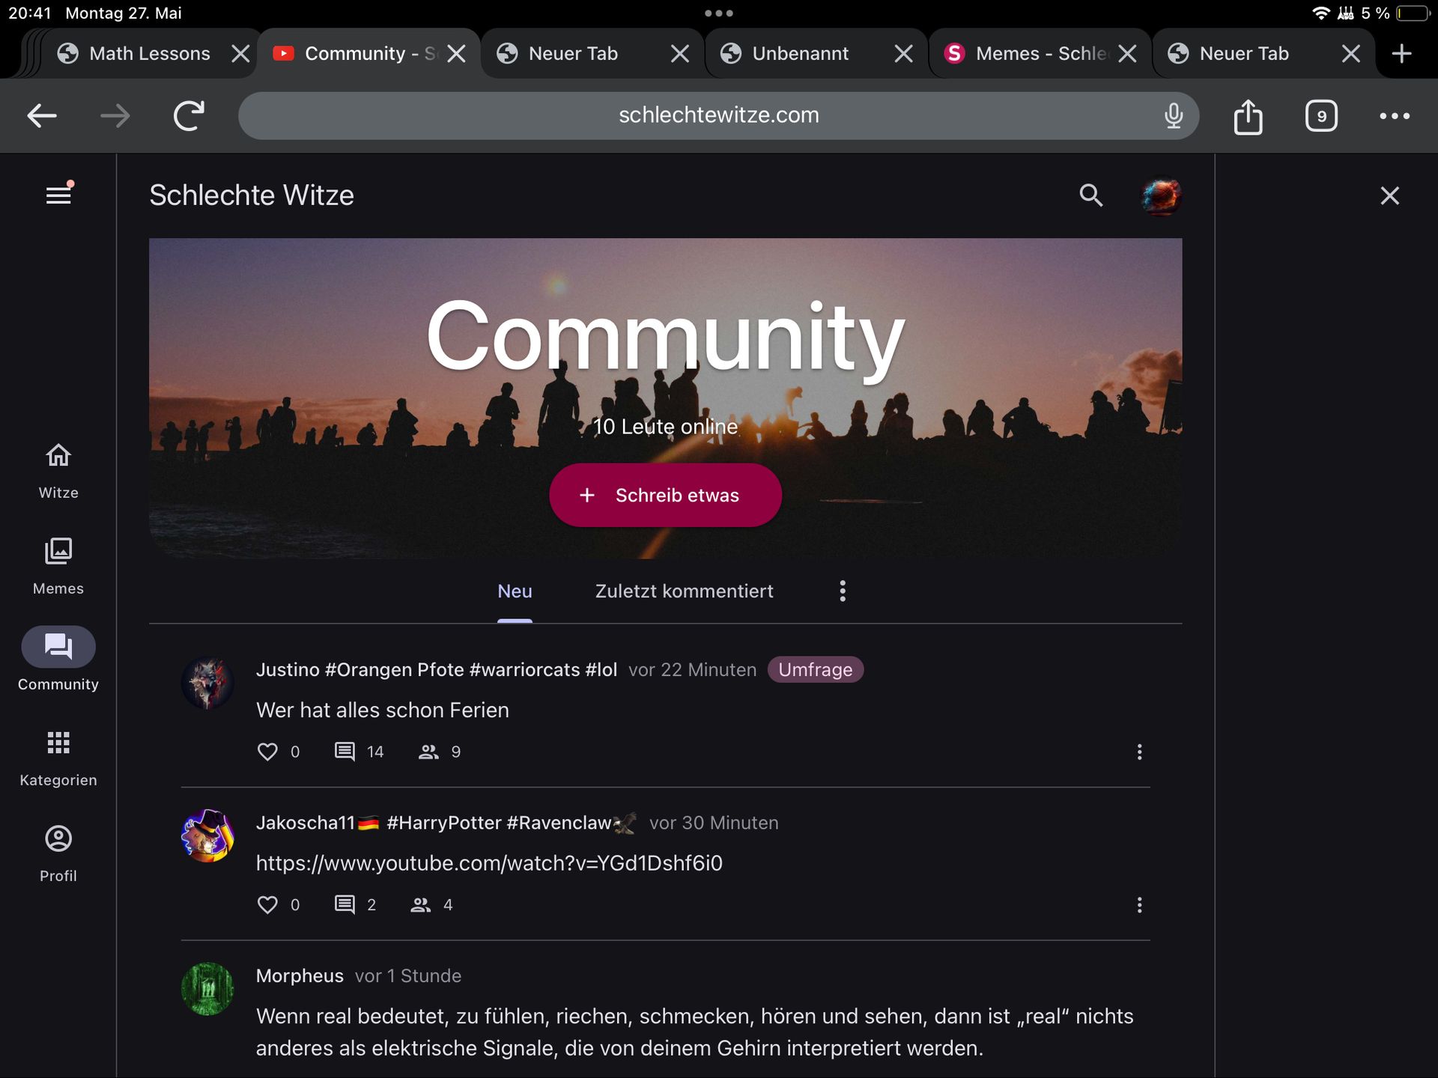The image size is (1438, 1078).
Task: Switch to Neu tab
Action: [x=514, y=591]
